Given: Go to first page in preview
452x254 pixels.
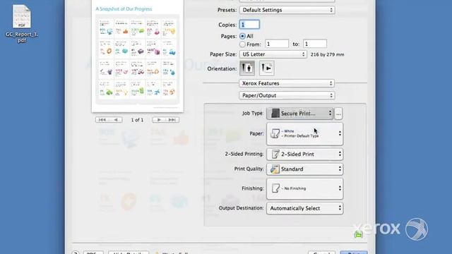Looking at the screenshot, I should pyautogui.click(x=102, y=120).
